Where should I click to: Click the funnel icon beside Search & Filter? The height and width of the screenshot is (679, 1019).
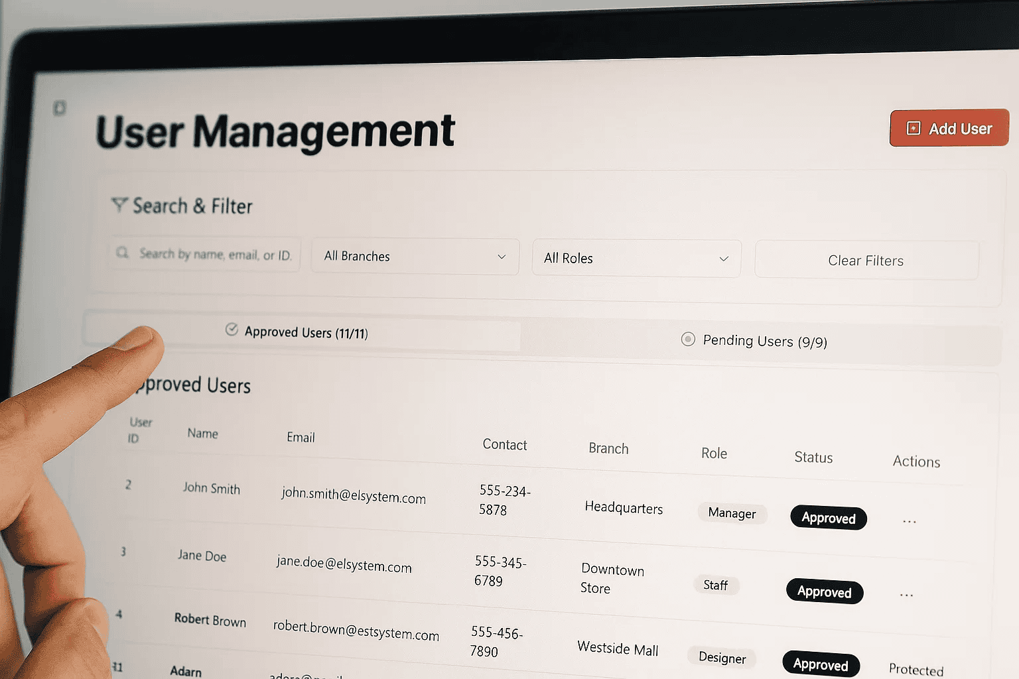118,206
